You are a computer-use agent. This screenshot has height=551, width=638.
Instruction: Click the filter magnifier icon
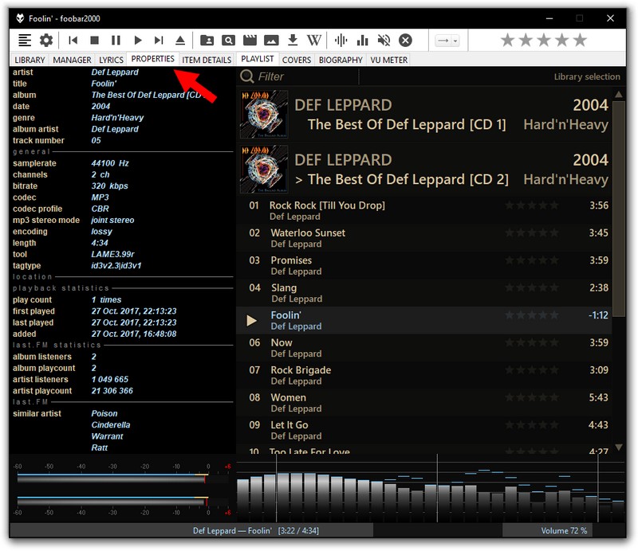pyautogui.click(x=247, y=76)
